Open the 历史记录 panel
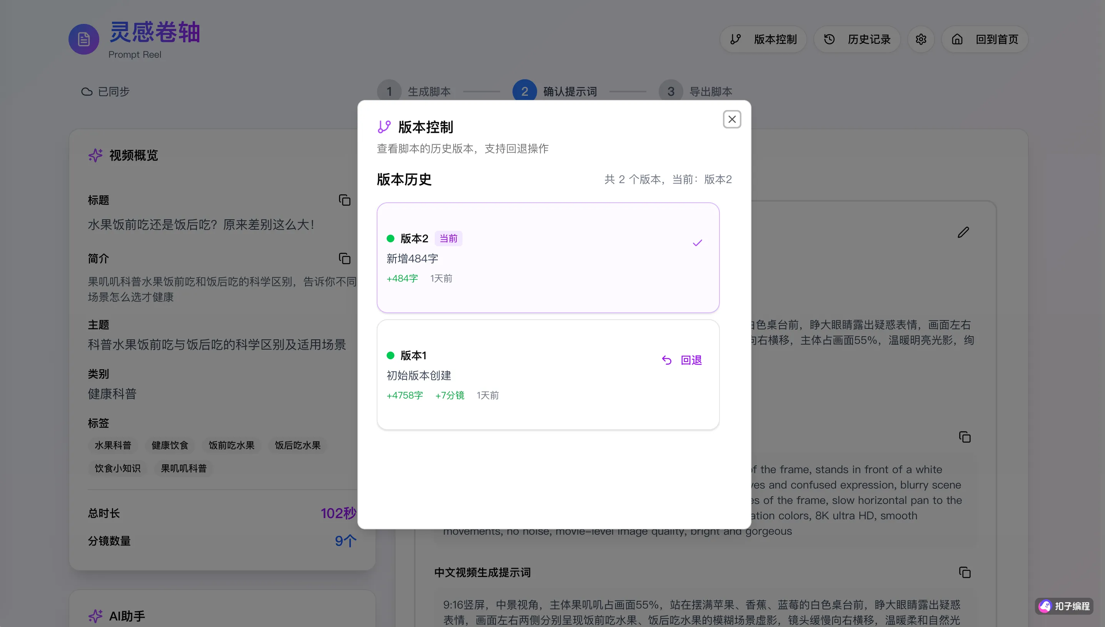Image resolution: width=1105 pixels, height=627 pixels. click(x=857, y=40)
